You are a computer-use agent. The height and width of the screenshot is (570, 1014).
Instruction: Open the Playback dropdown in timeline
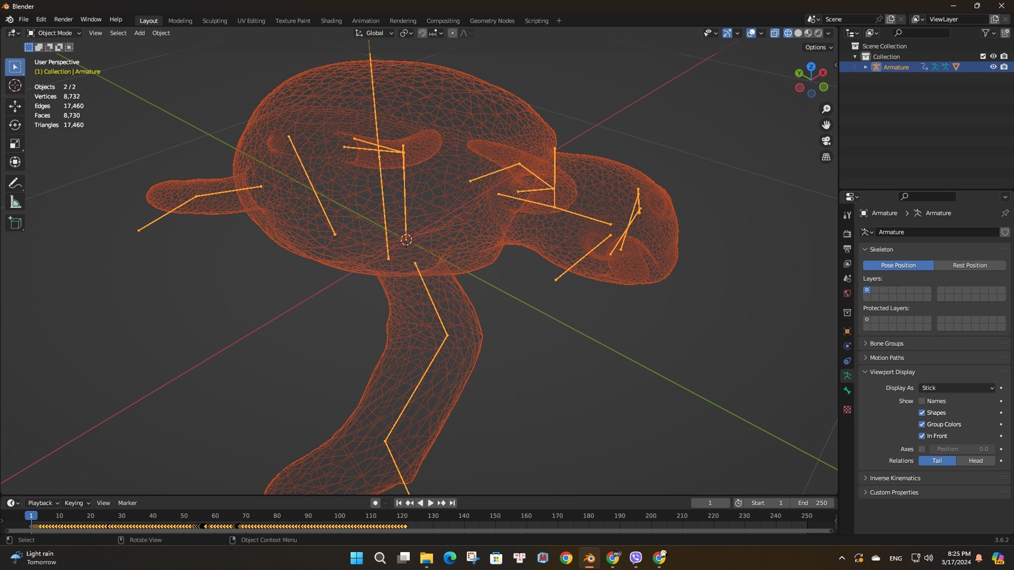click(43, 503)
